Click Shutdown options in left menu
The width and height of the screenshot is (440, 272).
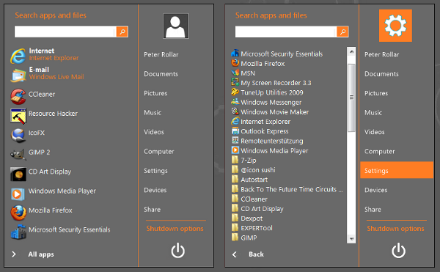(x=175, y=229)
